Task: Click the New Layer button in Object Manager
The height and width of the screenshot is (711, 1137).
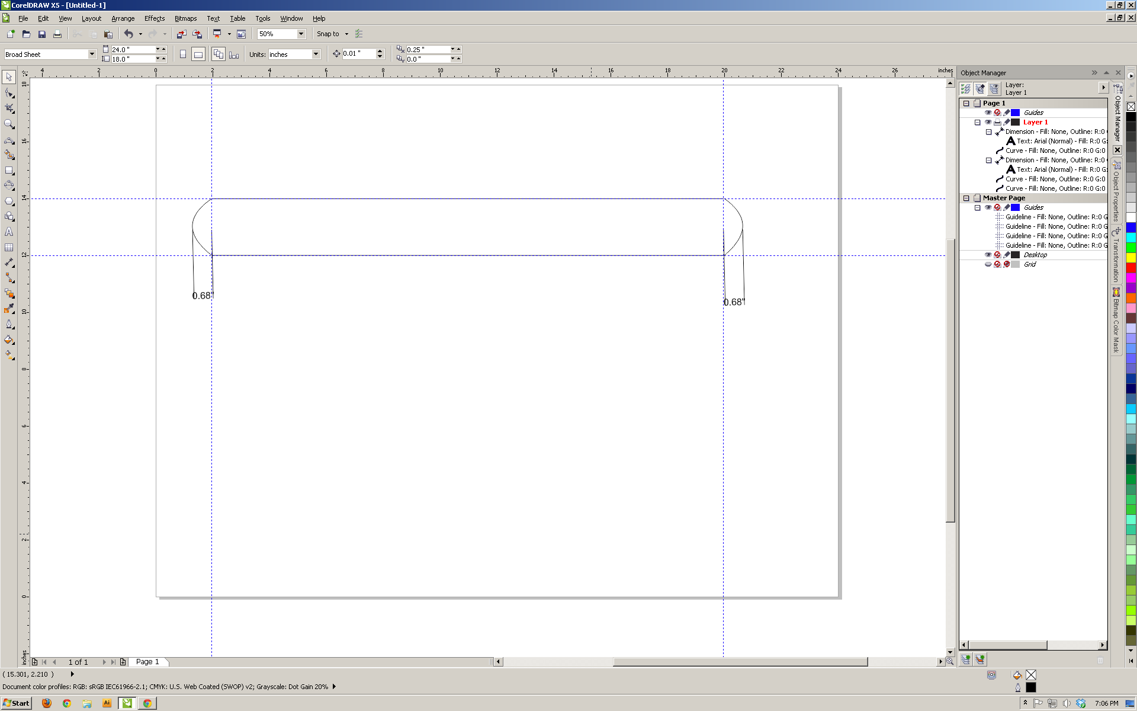Action: pyautogui.click(x=966, y=659)
